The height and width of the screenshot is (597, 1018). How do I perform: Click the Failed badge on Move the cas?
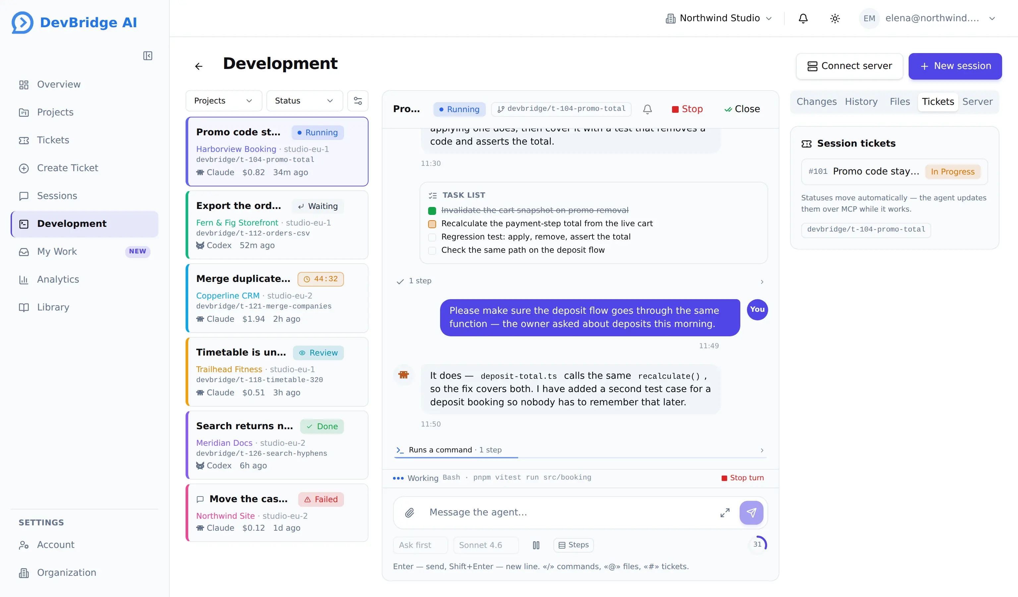pos(321,499)
